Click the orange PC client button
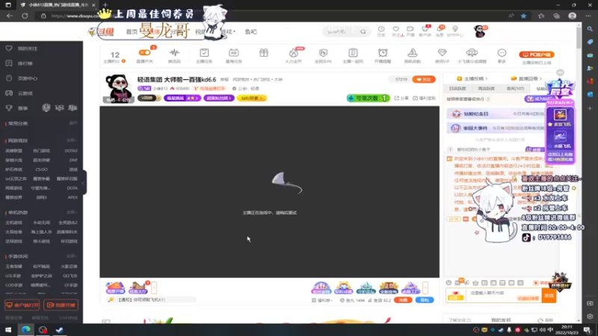The image size is (598, 336). click(537, 55)
